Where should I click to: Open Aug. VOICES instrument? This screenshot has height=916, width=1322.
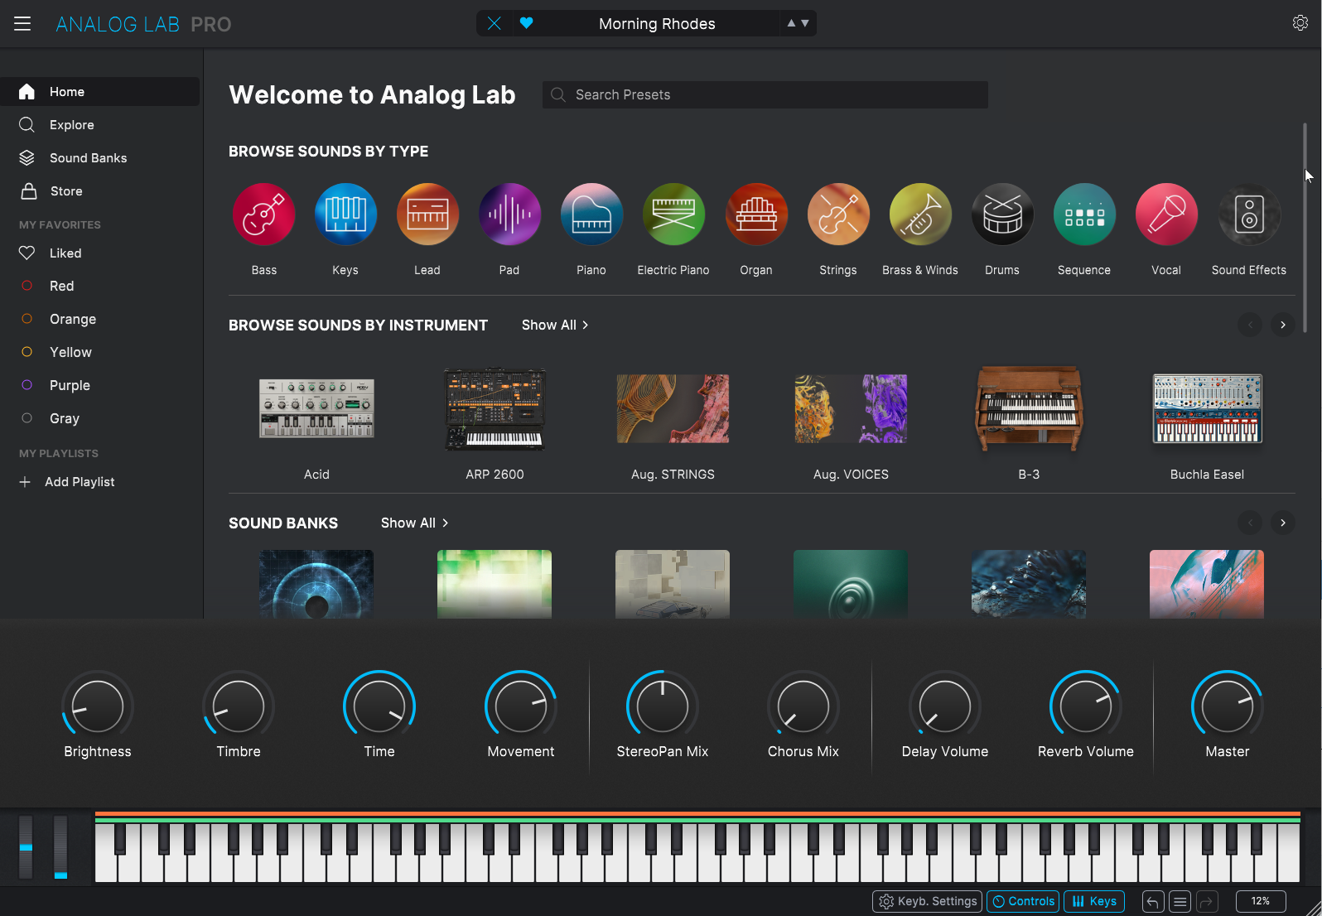click(851, 408)
